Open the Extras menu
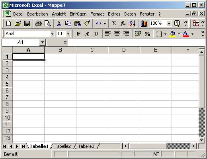 (114, 14)
